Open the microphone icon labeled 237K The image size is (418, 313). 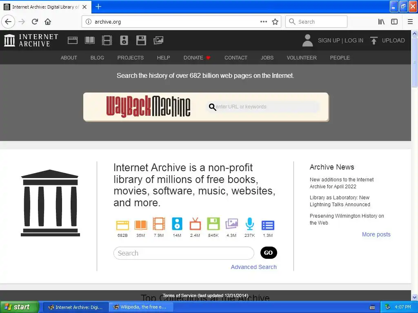click(249, 224)
